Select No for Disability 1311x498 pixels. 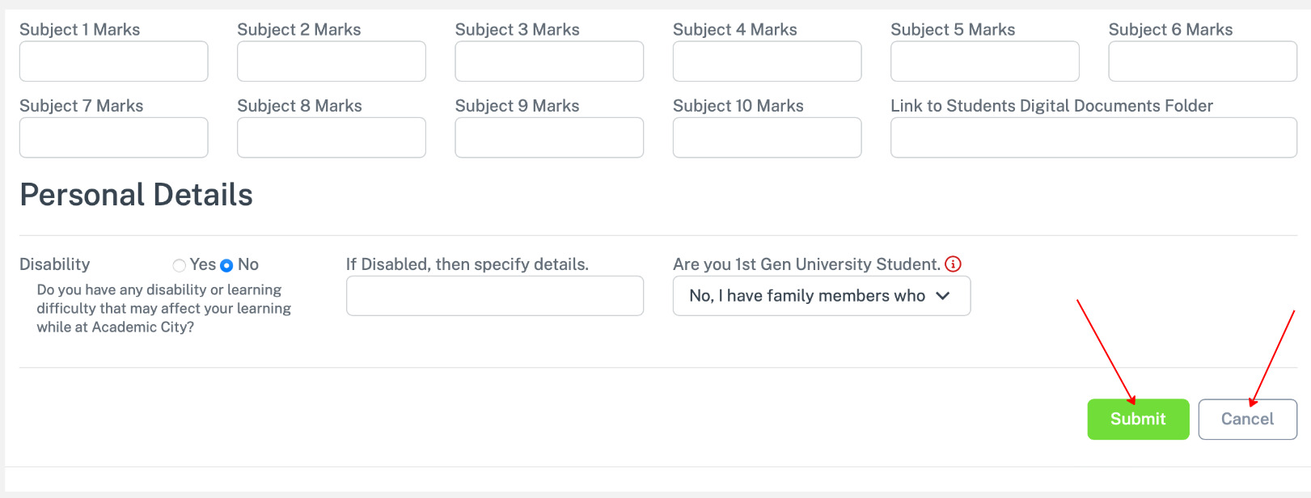tap(226, 265)
